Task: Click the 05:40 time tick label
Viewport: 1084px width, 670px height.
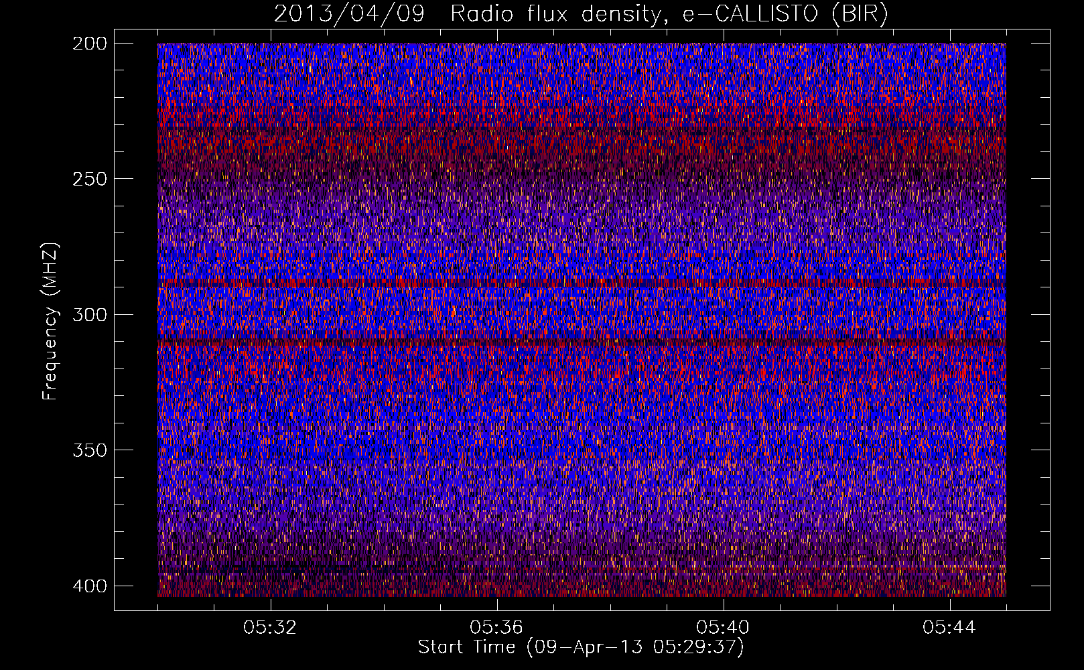Action: (x=723, y=628)
